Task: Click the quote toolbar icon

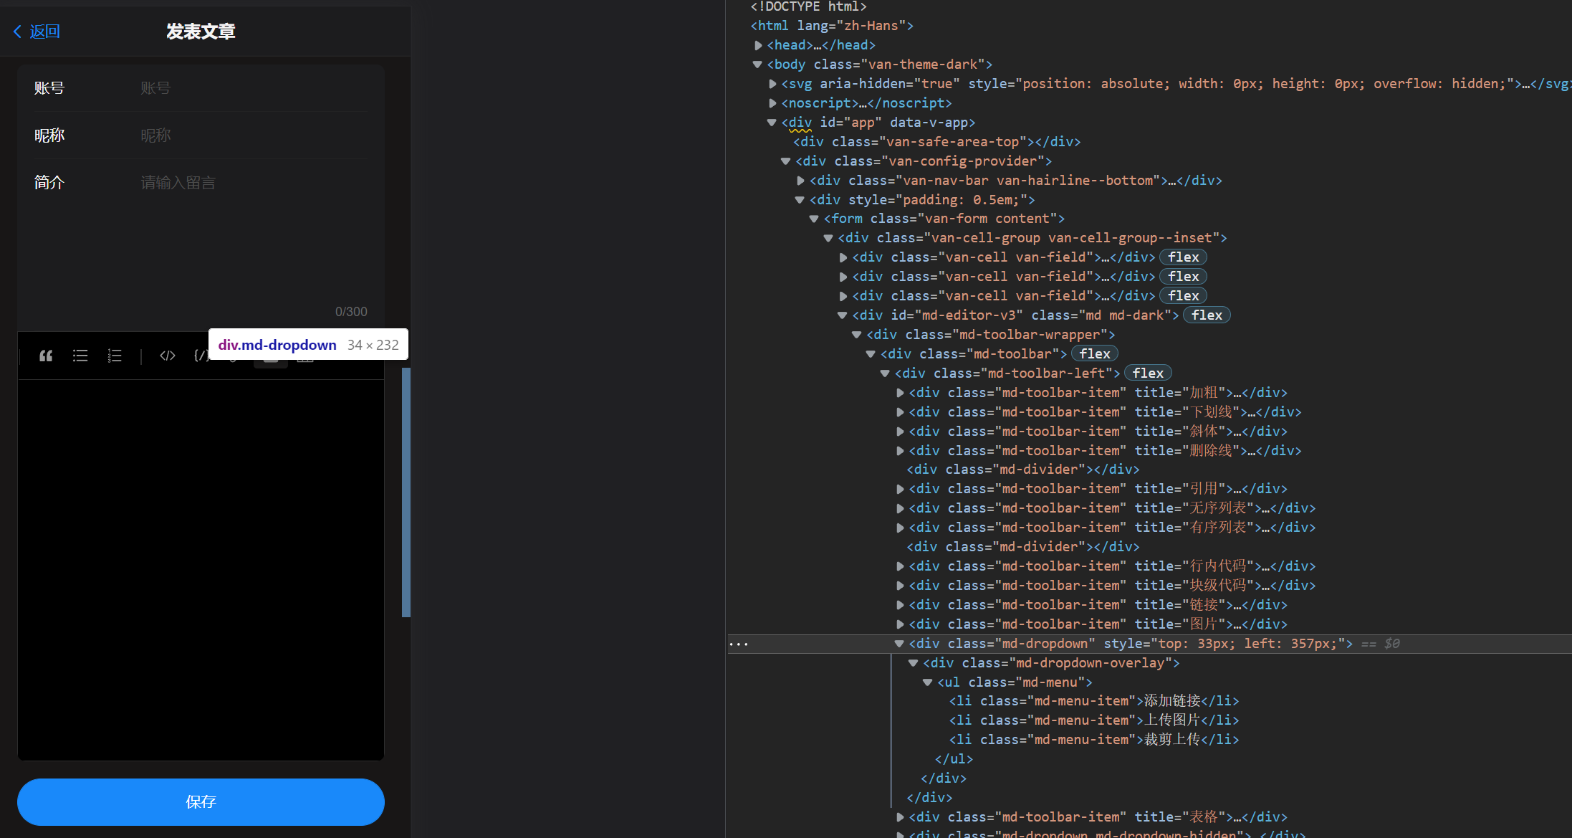Action: tap(46, 356)
